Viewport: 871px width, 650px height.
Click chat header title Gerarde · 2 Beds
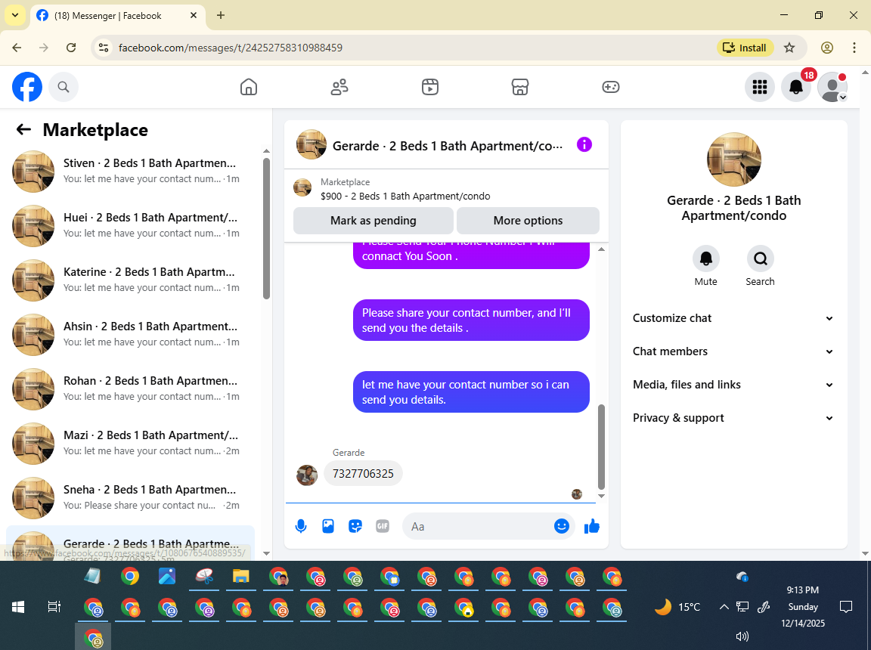tap(447, 146)
